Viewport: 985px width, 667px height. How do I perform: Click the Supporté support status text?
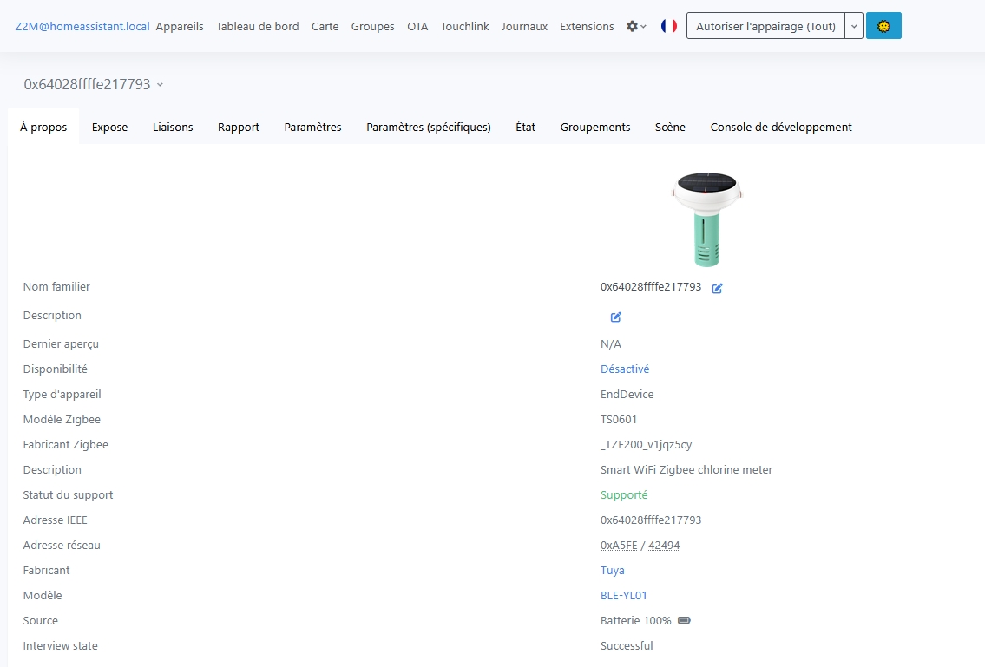coord(624,495)
